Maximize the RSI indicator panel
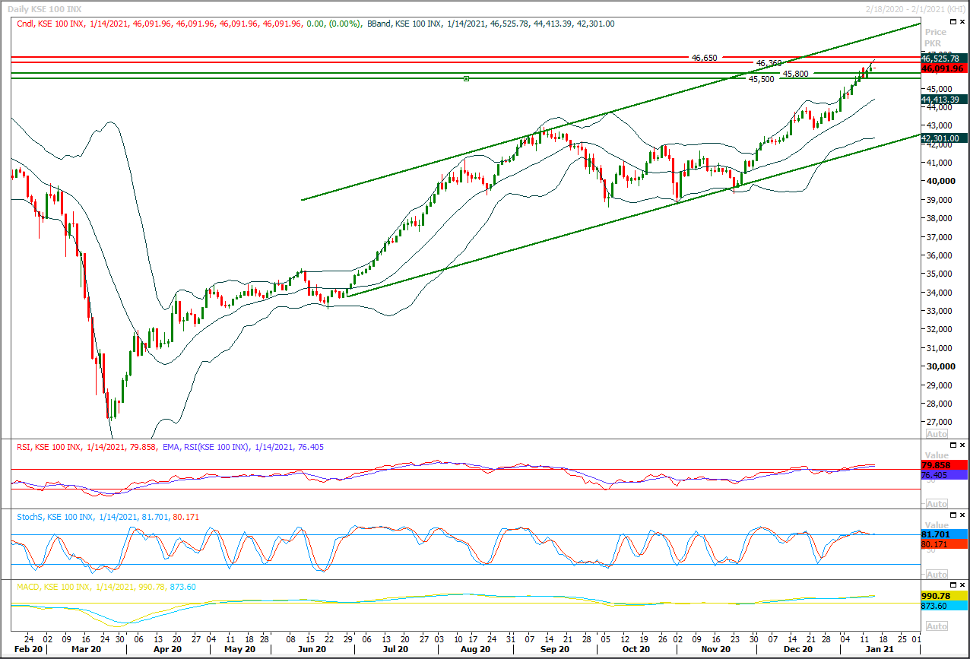This screenshot has height=659, width=970. [x=954, y=445]
